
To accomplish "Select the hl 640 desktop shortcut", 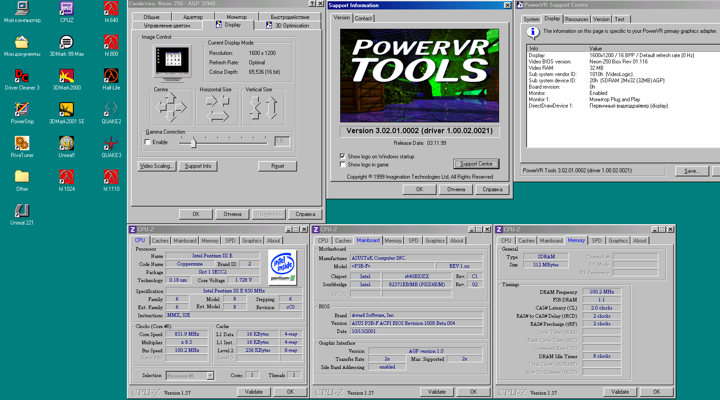I will [x=111, y=12].
